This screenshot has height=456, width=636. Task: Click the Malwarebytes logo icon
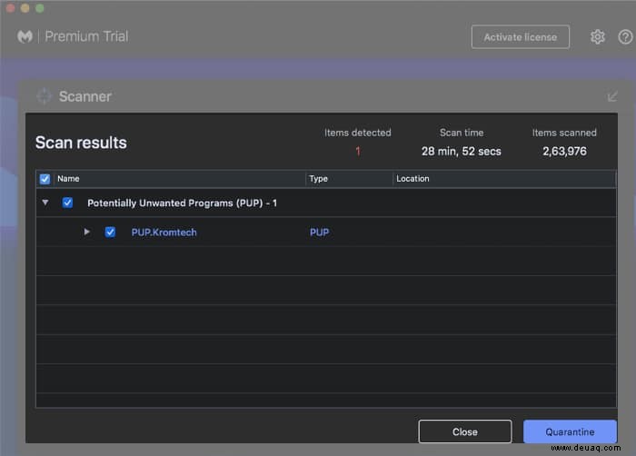click(25, 36)
